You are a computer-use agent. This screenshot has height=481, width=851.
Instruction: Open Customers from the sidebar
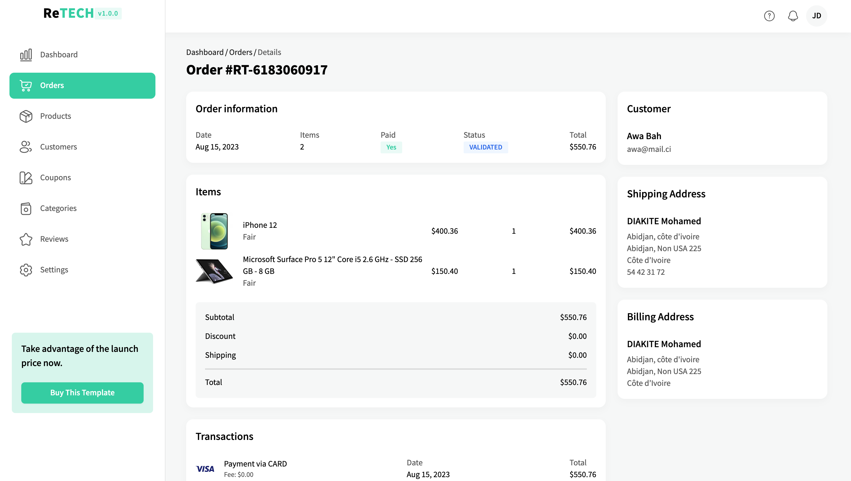[82, 147]
